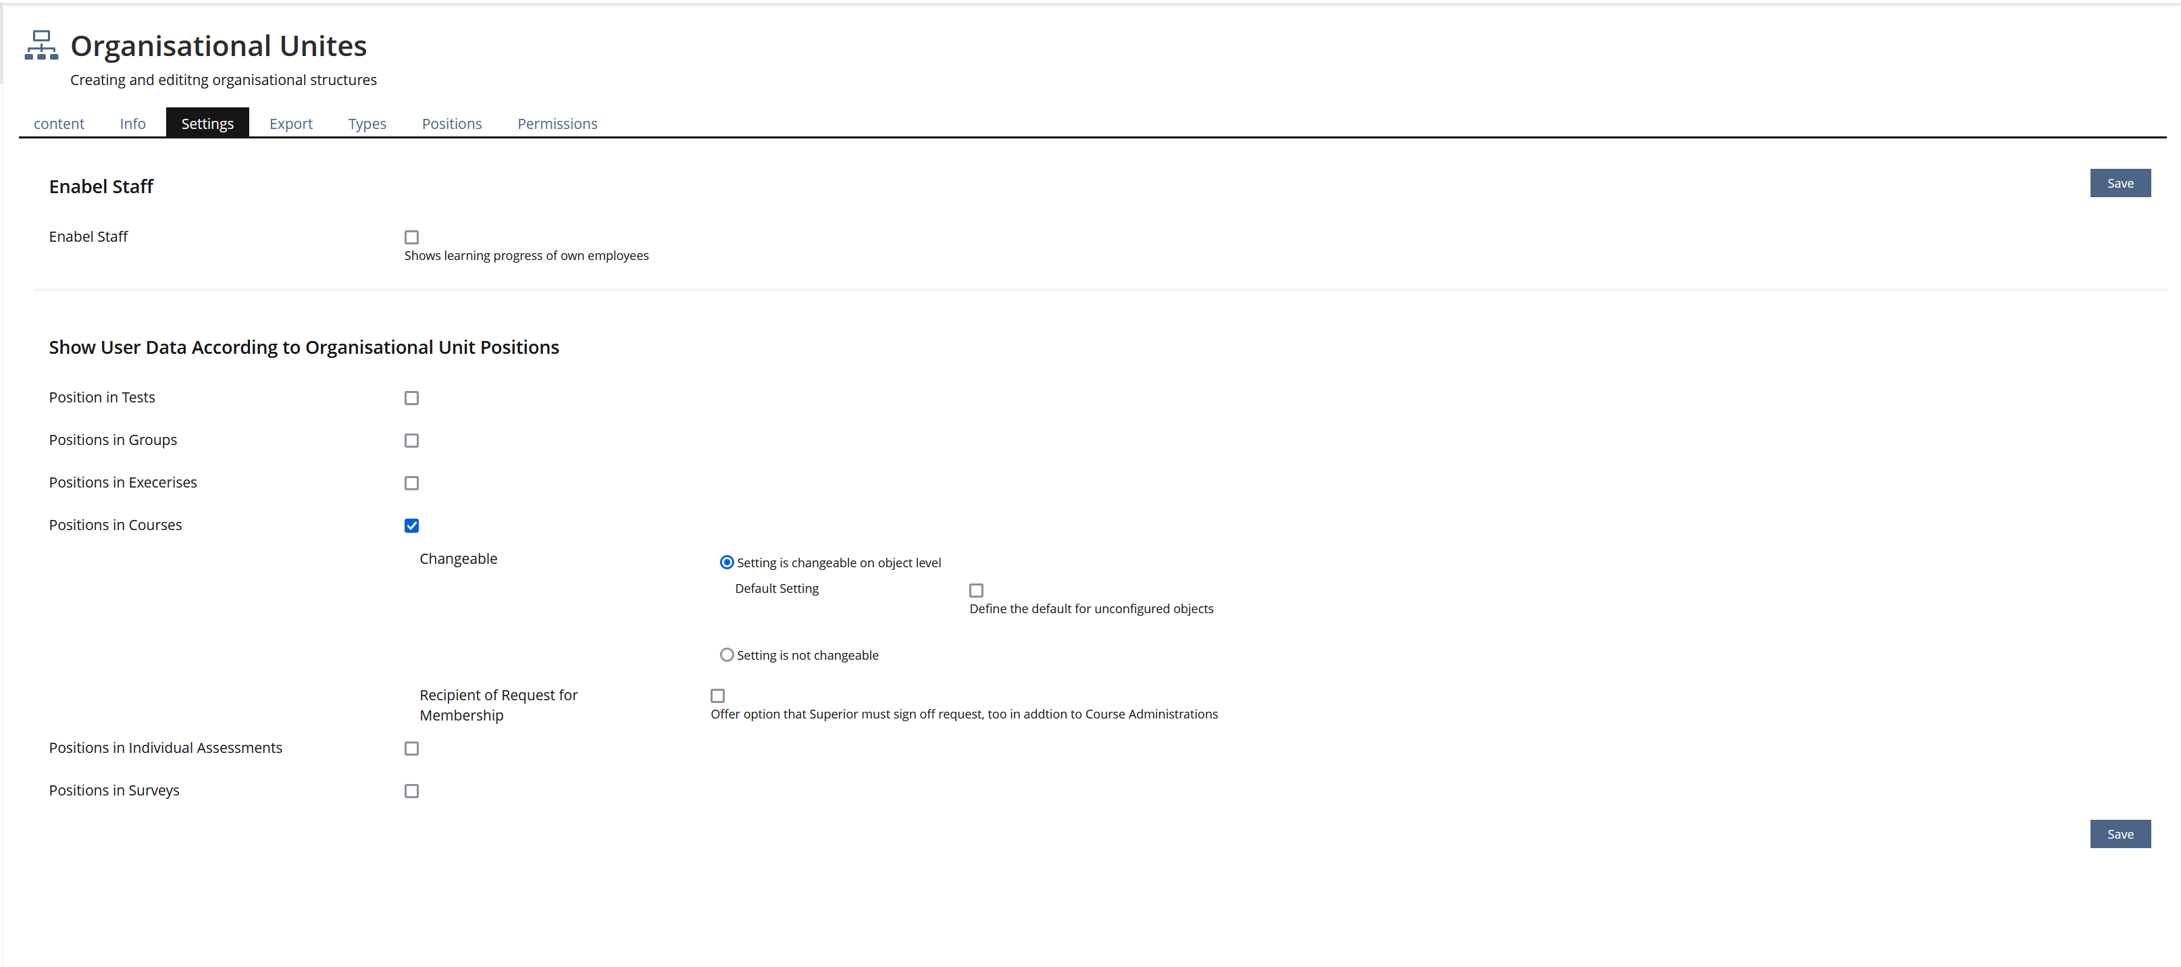Viewport: 2181px width, 967px height.
Task: Enable Positions in Surveys checkbox
Action: click(x=411, y=791)
